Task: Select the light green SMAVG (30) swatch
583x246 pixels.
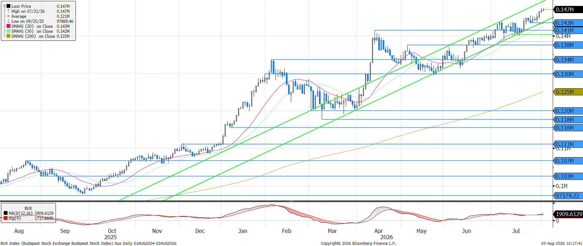Action: tap(9, 31)
